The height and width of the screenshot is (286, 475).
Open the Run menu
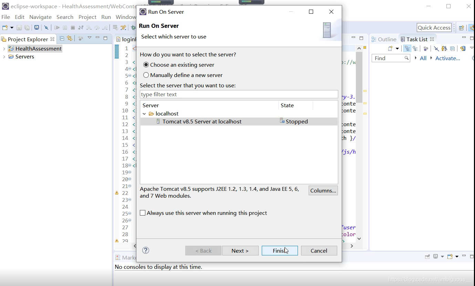[106, 17]
